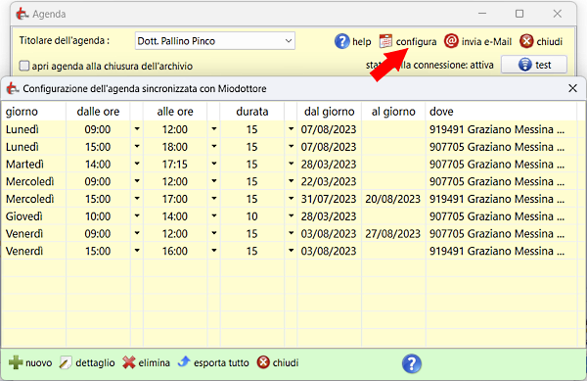
Task: Click chiudi in the Agenda top toolbar
Action: click(x=541, y=41)
